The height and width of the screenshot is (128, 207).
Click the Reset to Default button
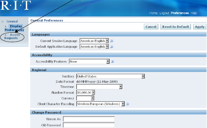pyautogui.click(x=176, y=27)
